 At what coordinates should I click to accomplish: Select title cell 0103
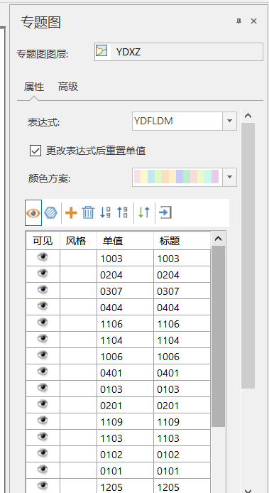coord(182,389)
